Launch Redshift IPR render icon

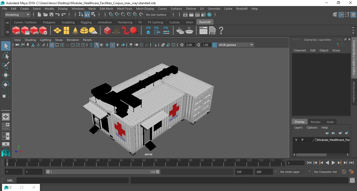34,30
